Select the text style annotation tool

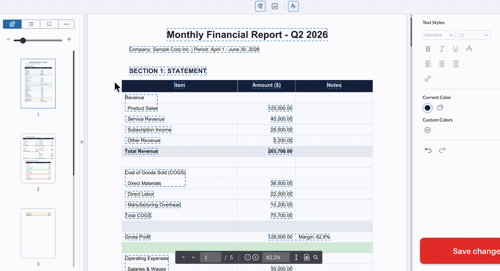click(293, 6)
